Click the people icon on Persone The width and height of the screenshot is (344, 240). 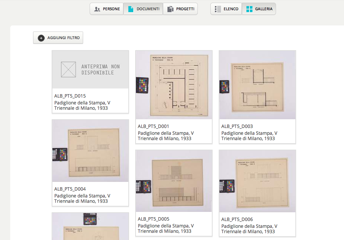(97, 9)
